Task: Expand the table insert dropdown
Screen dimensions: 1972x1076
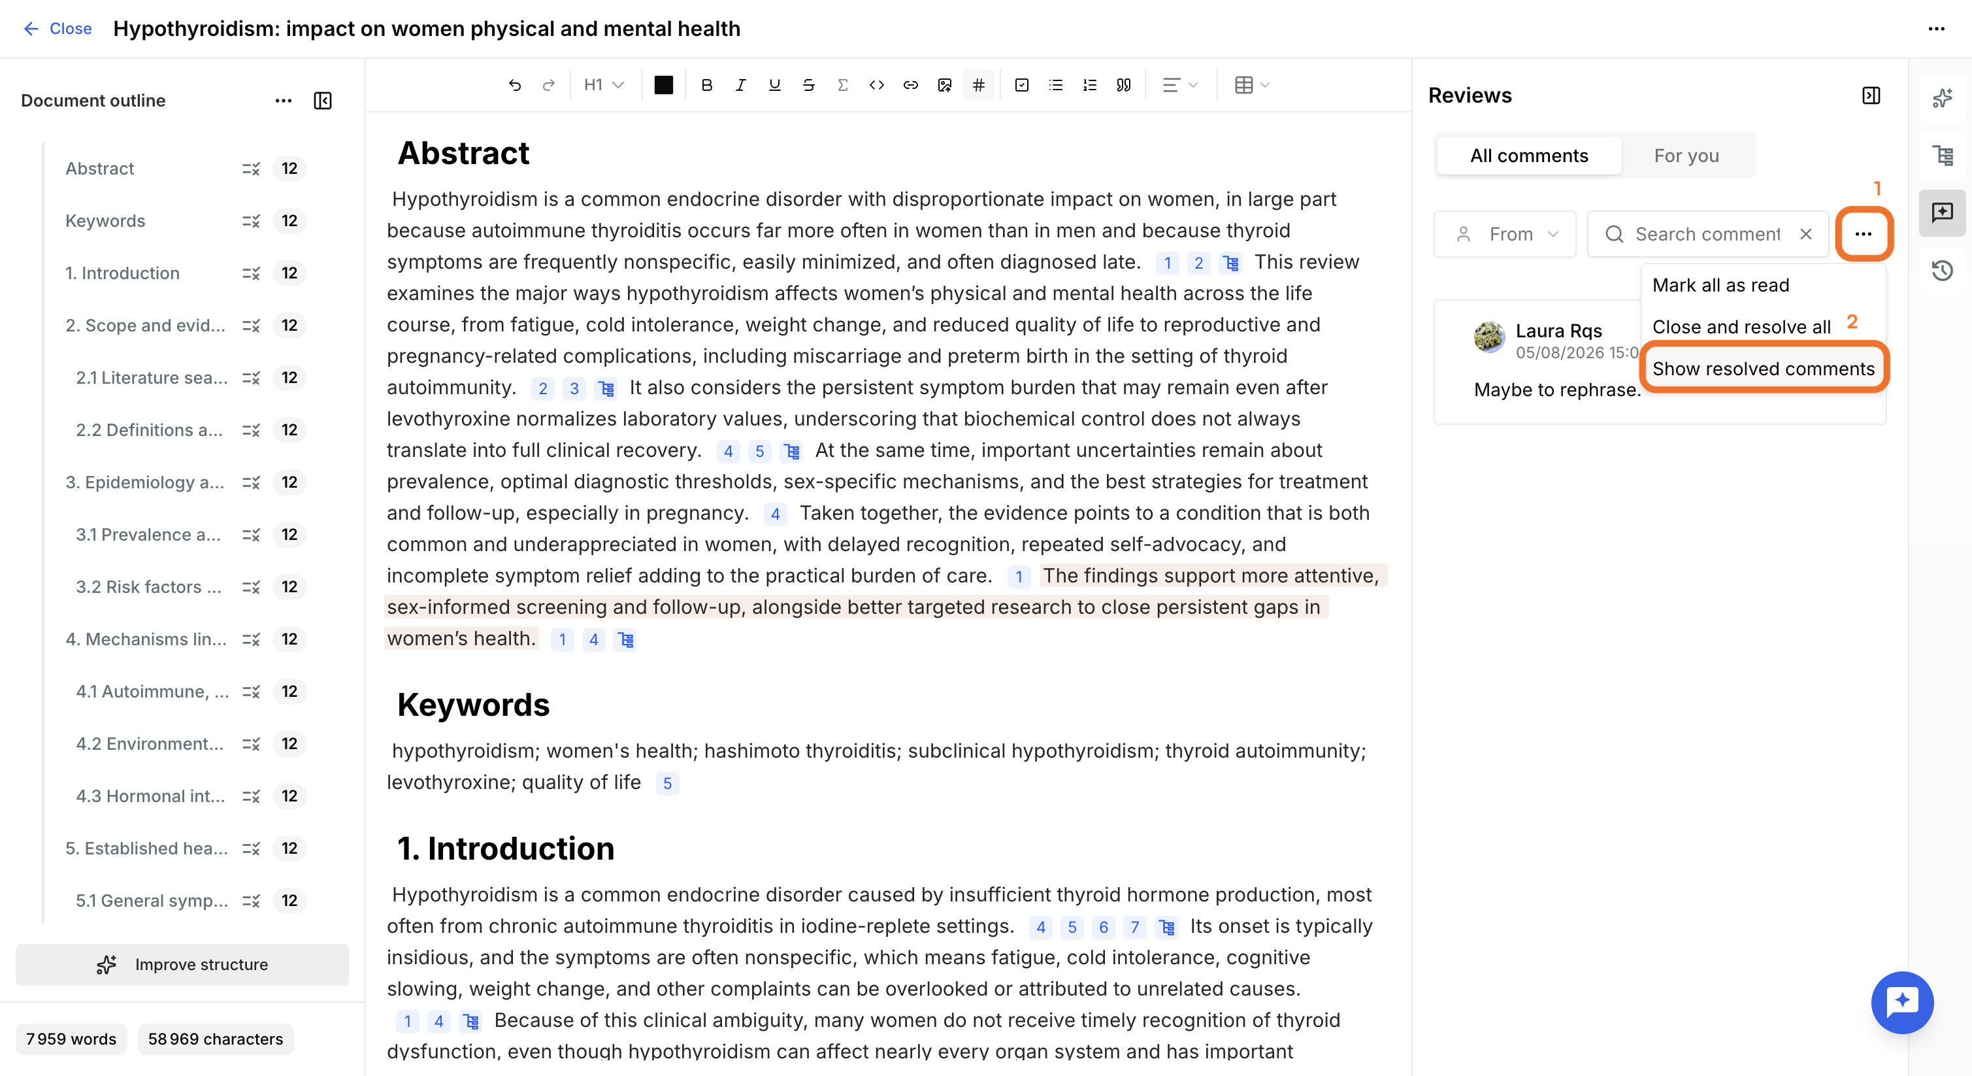Action: [x=1252, y=85]
